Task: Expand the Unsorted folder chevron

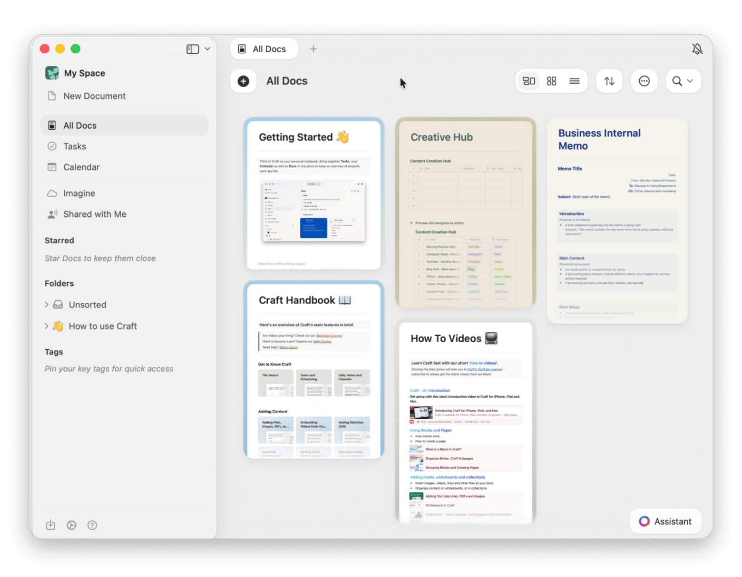Action: [x=47, y=305]
